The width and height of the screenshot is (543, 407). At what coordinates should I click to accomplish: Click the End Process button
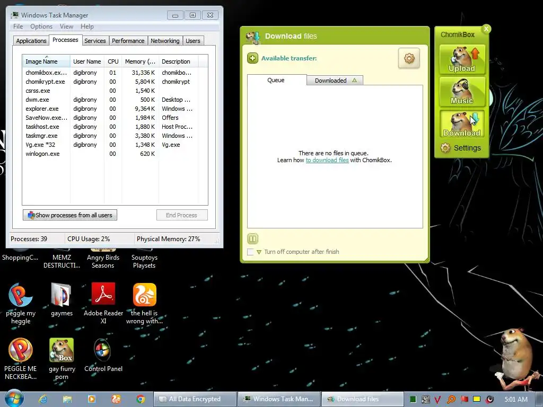182,215
